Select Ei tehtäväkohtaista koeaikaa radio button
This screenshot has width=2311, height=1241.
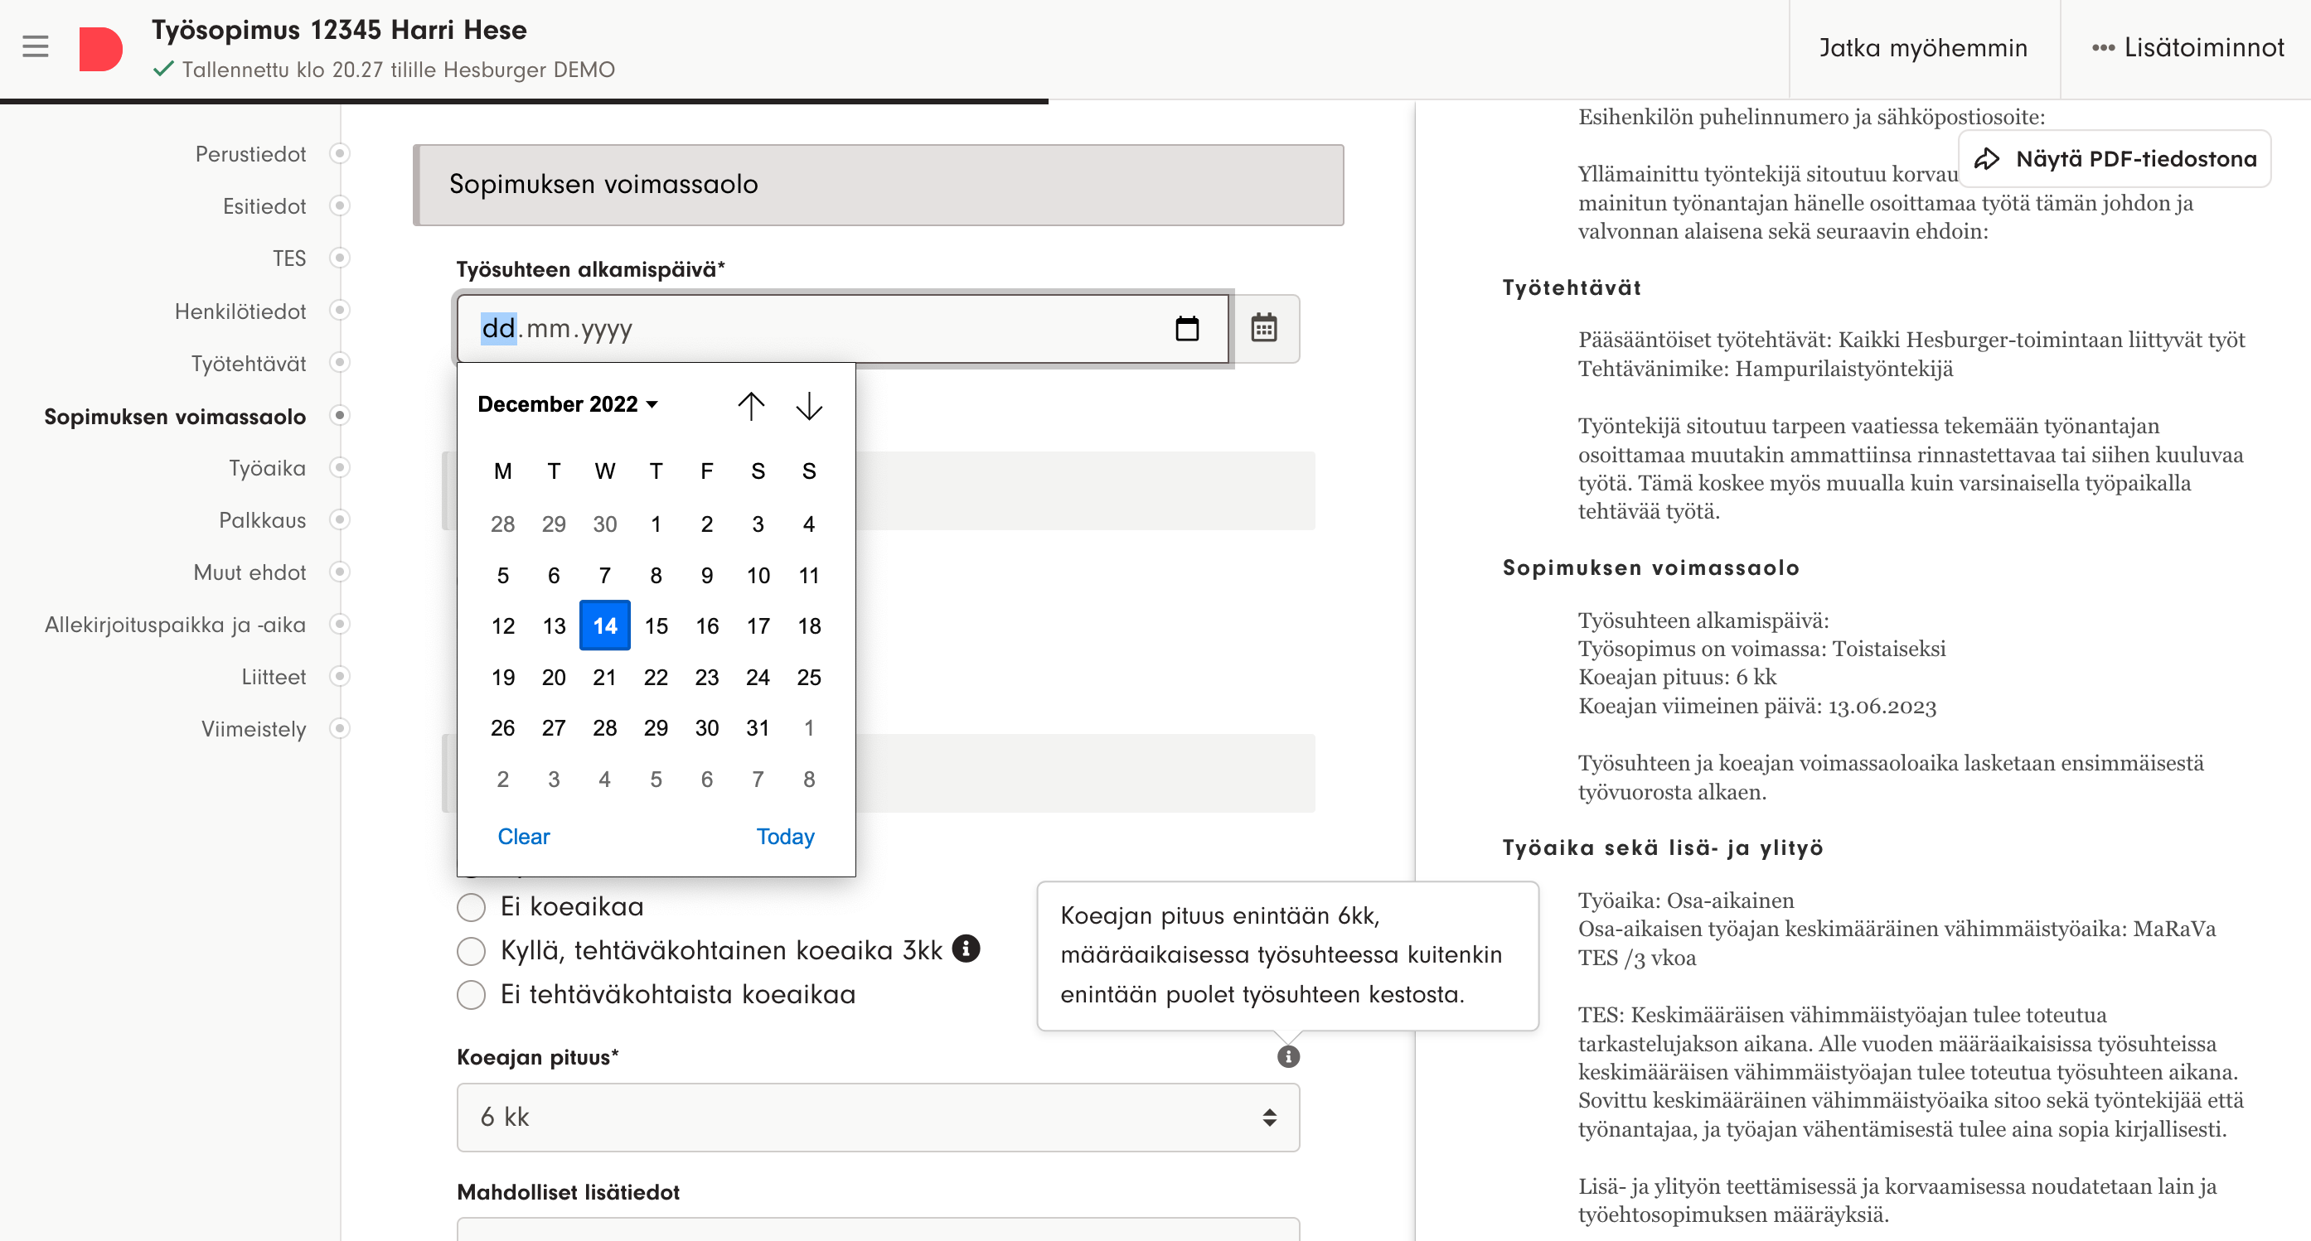coord(471,994)
